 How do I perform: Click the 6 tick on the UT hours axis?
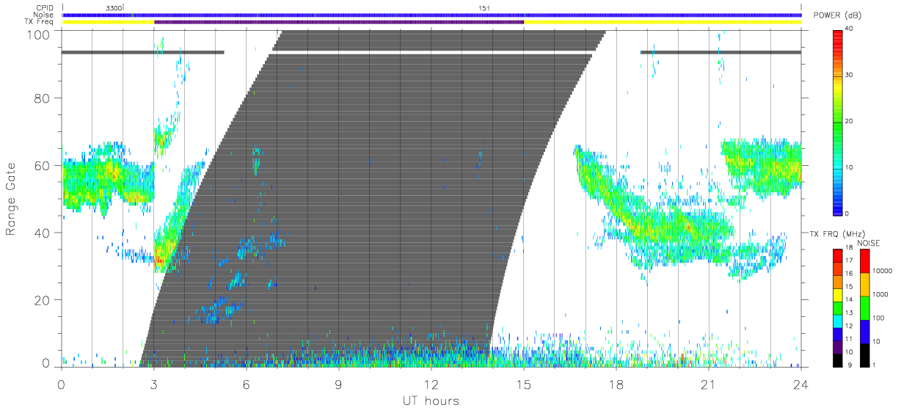[246, 384]
